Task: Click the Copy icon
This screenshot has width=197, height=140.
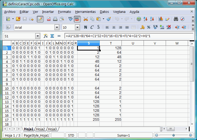Action: pos(92,19)
